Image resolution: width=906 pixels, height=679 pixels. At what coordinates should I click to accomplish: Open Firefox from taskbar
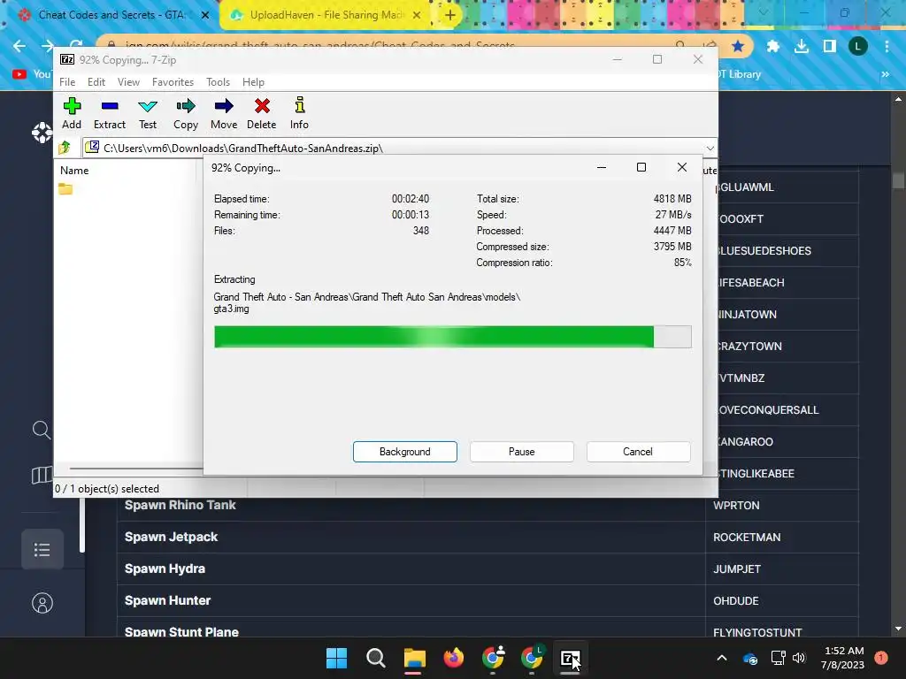(454, 658)
